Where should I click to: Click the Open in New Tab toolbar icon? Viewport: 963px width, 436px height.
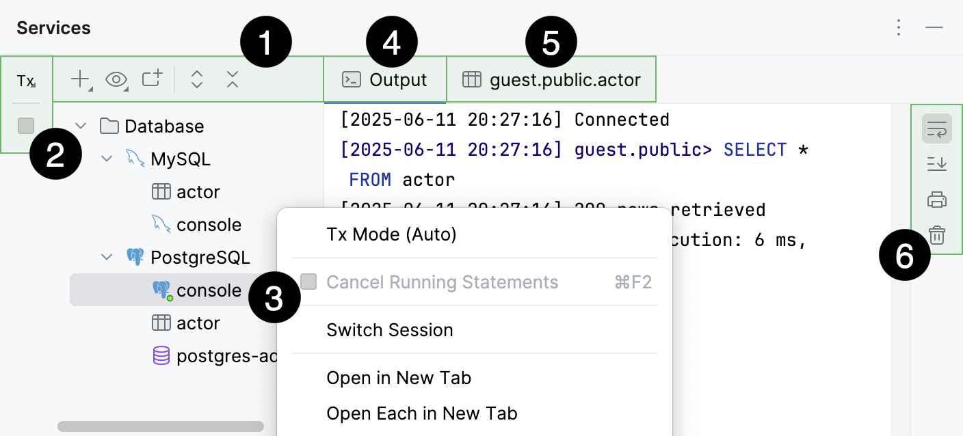tap(151, 79)
